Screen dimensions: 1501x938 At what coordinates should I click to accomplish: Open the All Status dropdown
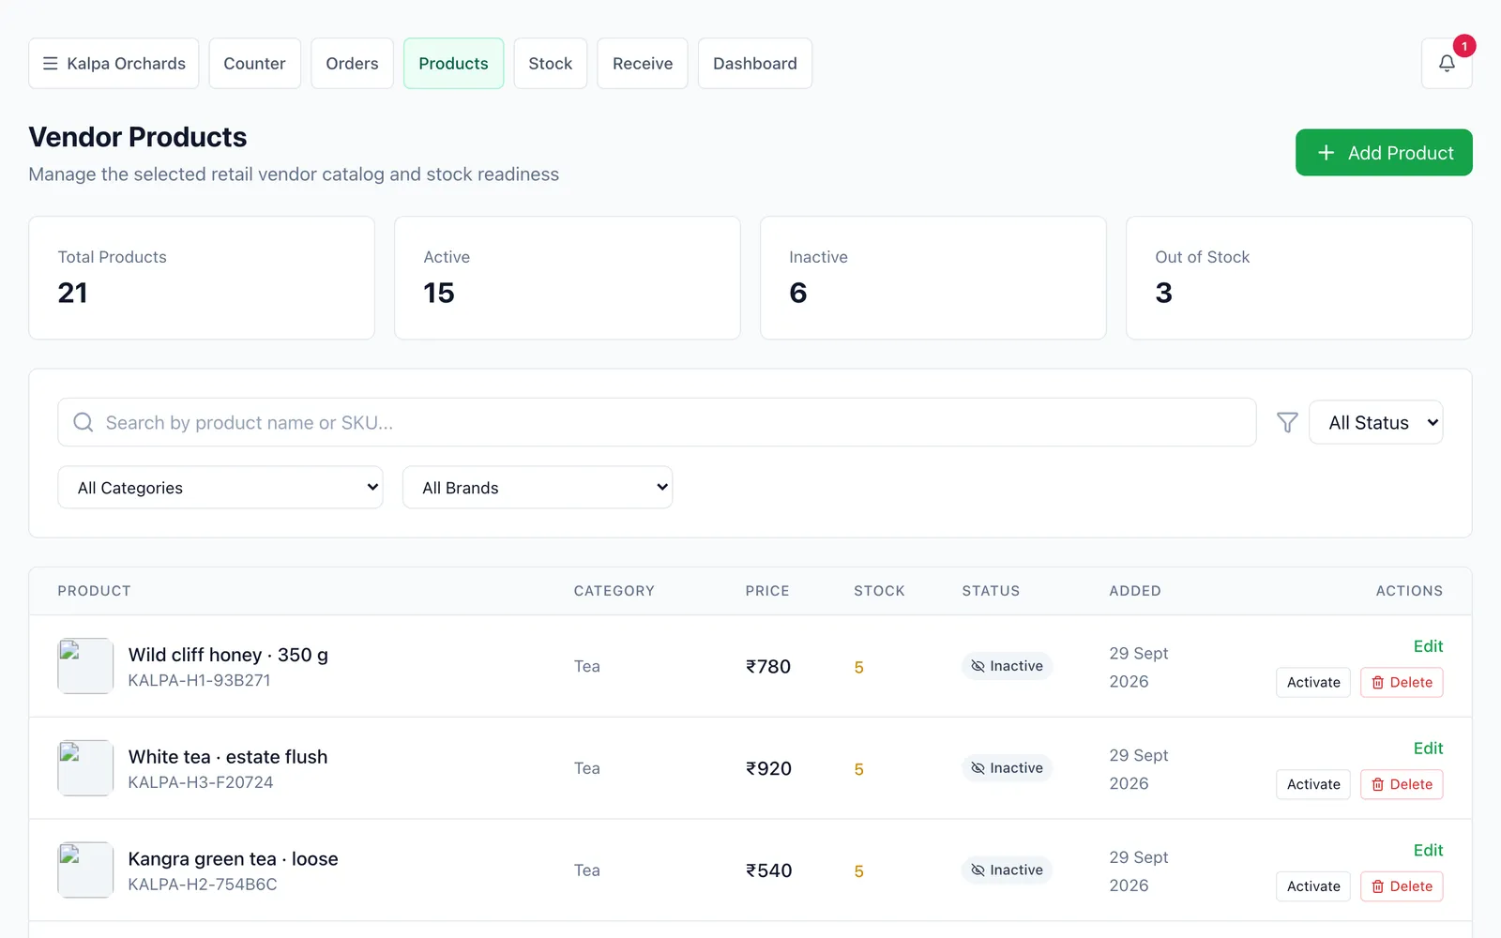[x=1375, y=422]
